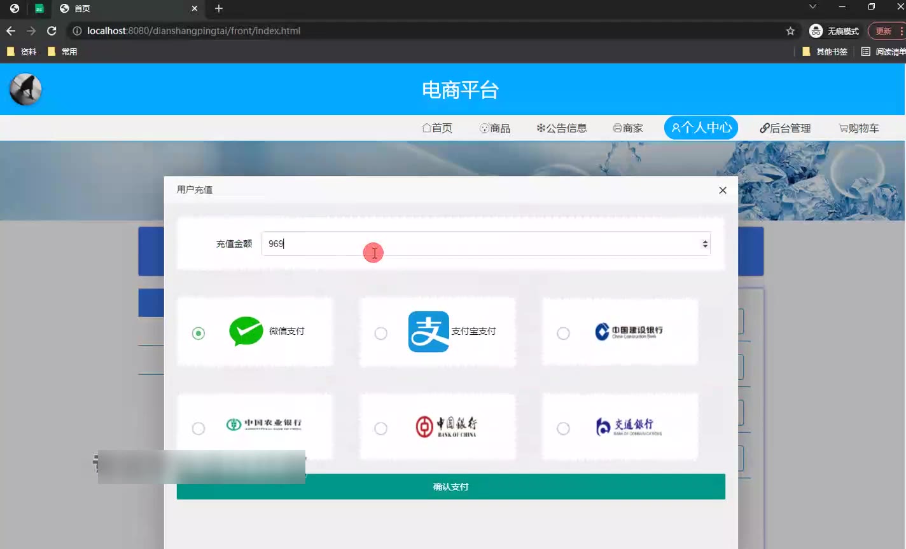
Task: Choose the China Construction Bank radio button
Action: point(563,333)
